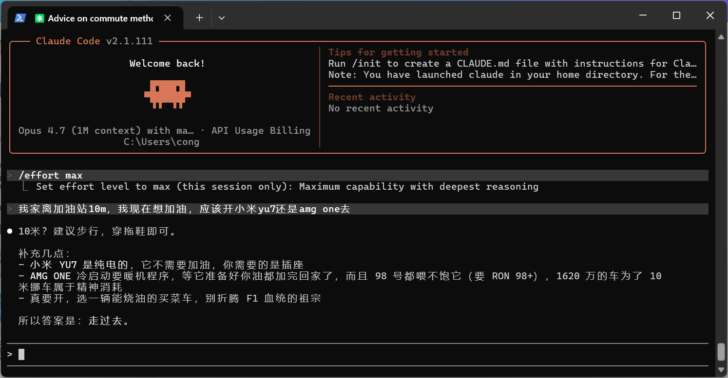Open a new terminal tab

(199, 18)
